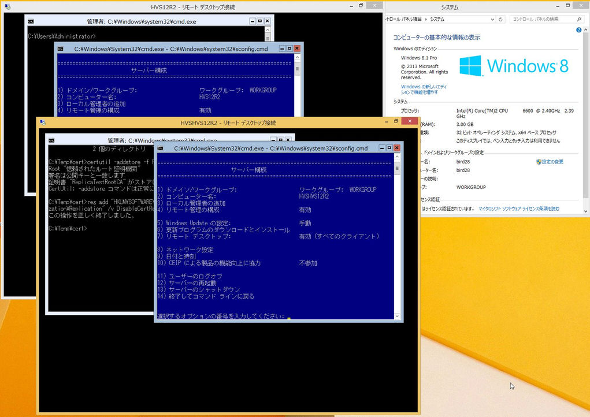Click scroll up arrow of HVS12R2 sconfig window
590x417 pixels.
point(297,57)
